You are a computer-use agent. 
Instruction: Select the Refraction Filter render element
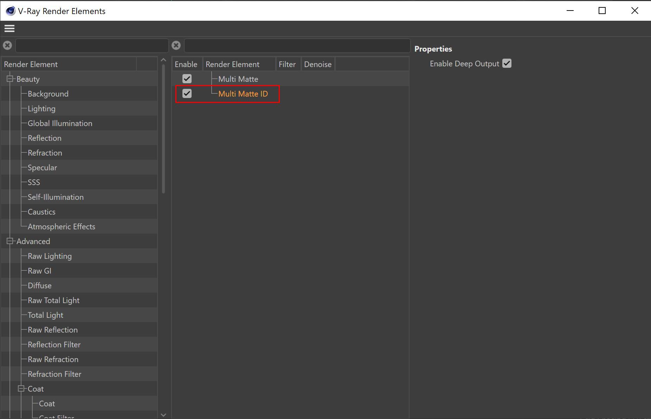coord(54,374)
